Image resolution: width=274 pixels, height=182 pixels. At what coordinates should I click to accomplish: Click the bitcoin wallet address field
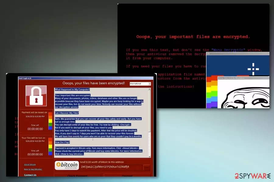(111, 167)
